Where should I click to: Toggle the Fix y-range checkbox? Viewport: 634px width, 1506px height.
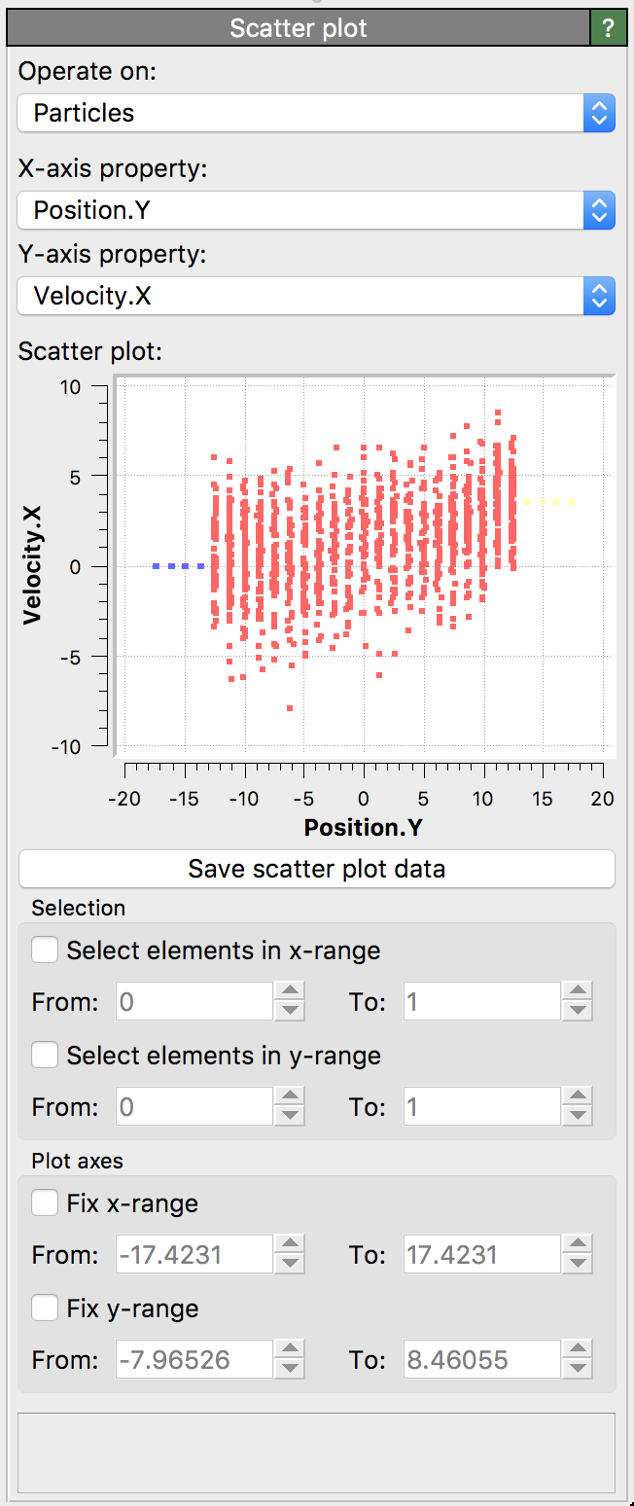(45, 1309)
